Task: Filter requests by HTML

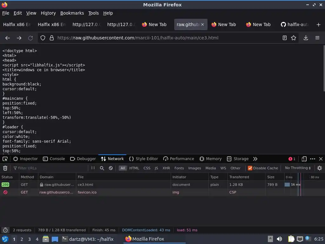Action: click(x=134, y=168)
